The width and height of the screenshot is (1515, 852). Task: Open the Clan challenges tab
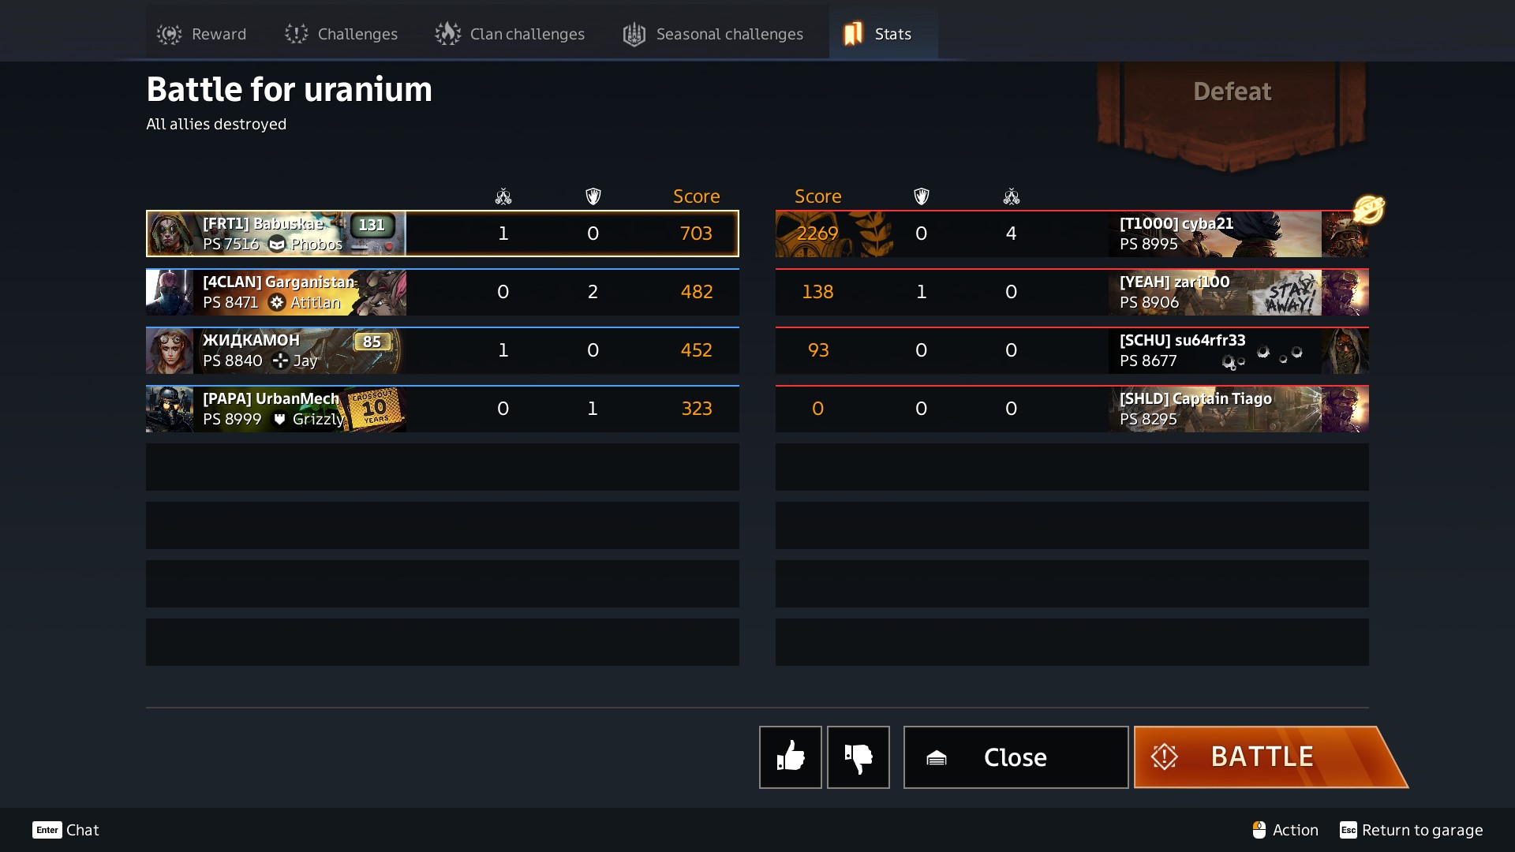tap(510, 34)
